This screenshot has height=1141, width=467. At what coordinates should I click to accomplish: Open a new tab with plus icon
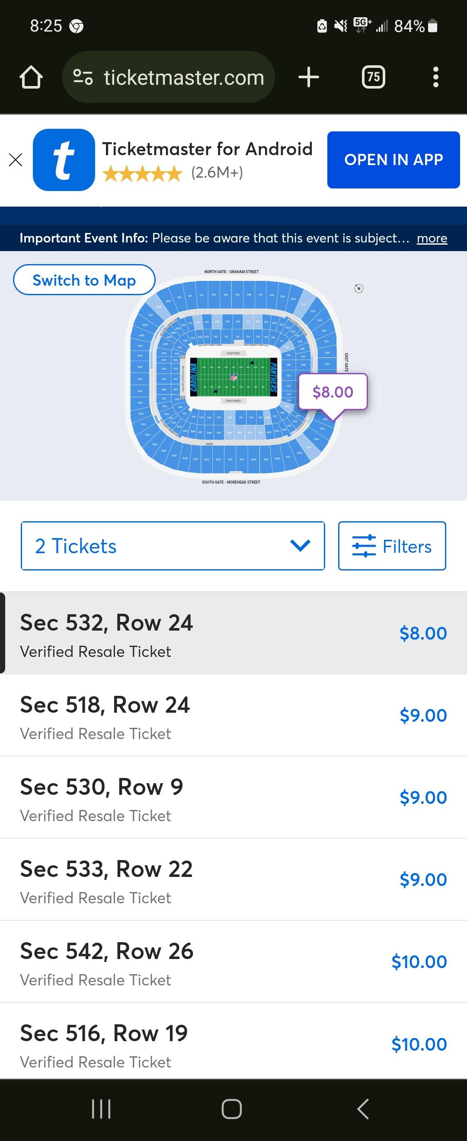tap(309, 77)
